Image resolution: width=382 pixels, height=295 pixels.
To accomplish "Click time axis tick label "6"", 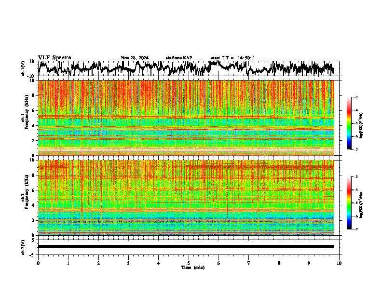I will [x=218, y=263].
